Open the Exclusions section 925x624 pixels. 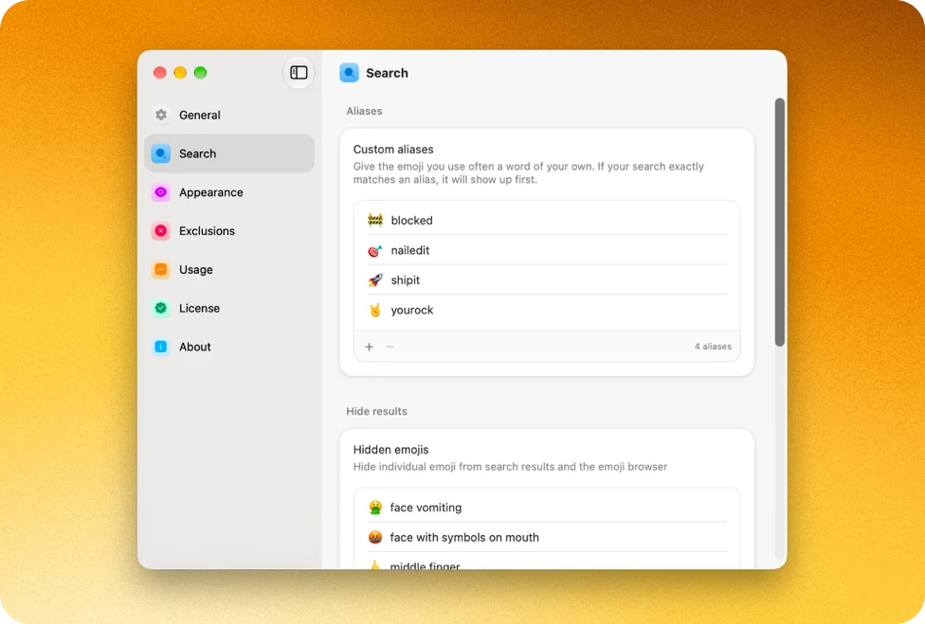229,231
